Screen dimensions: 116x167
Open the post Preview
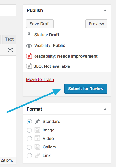click(x=96, y=24)
